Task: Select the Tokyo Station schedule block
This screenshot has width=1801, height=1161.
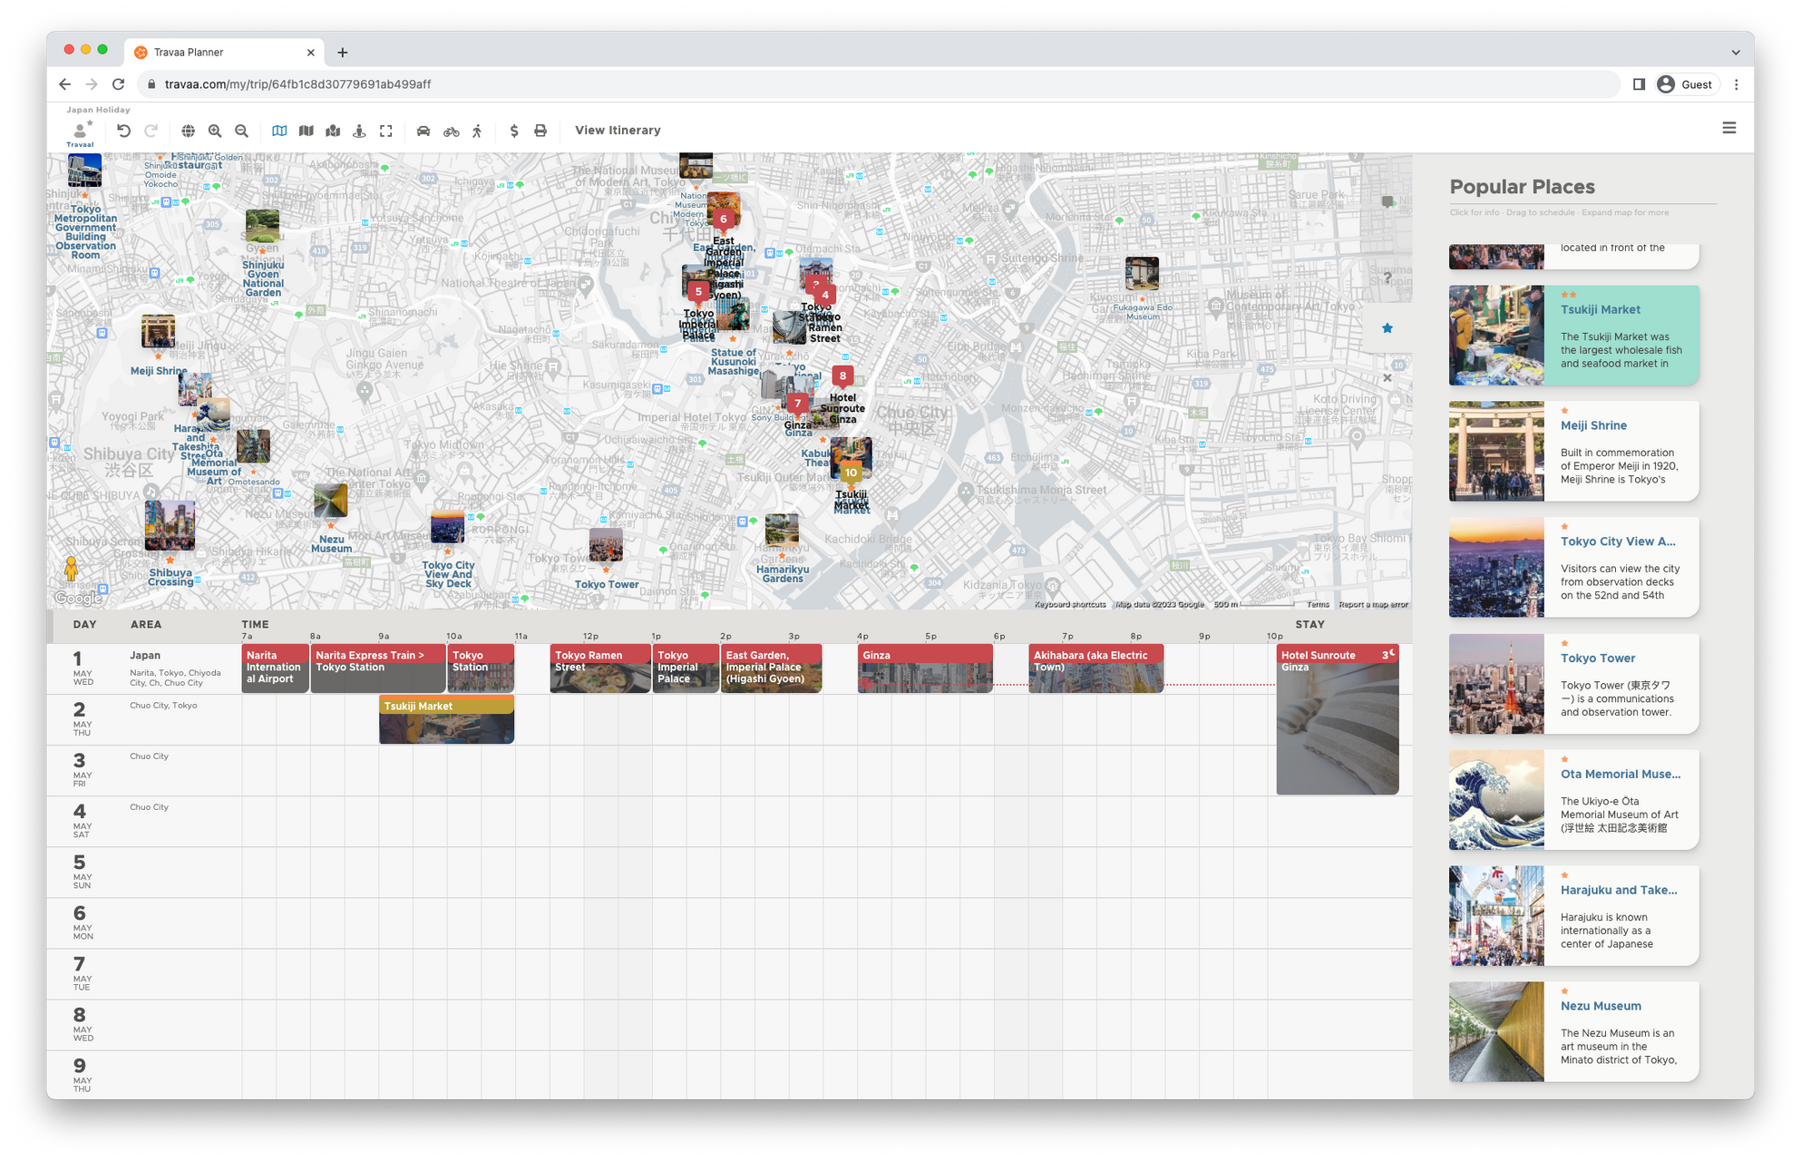Action: click(x=481, y=668)
